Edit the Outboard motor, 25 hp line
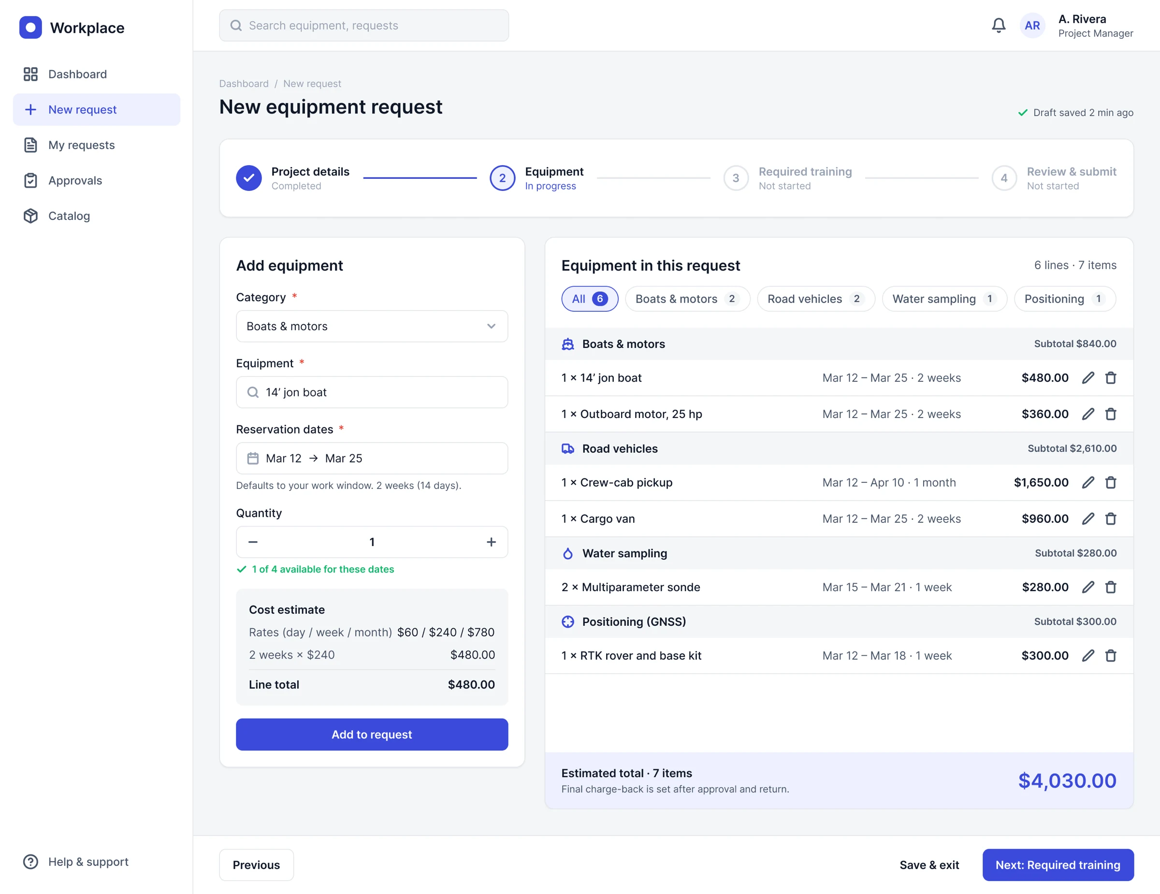The height and width of the screenshot is (894, 1160). point(1088,414)
